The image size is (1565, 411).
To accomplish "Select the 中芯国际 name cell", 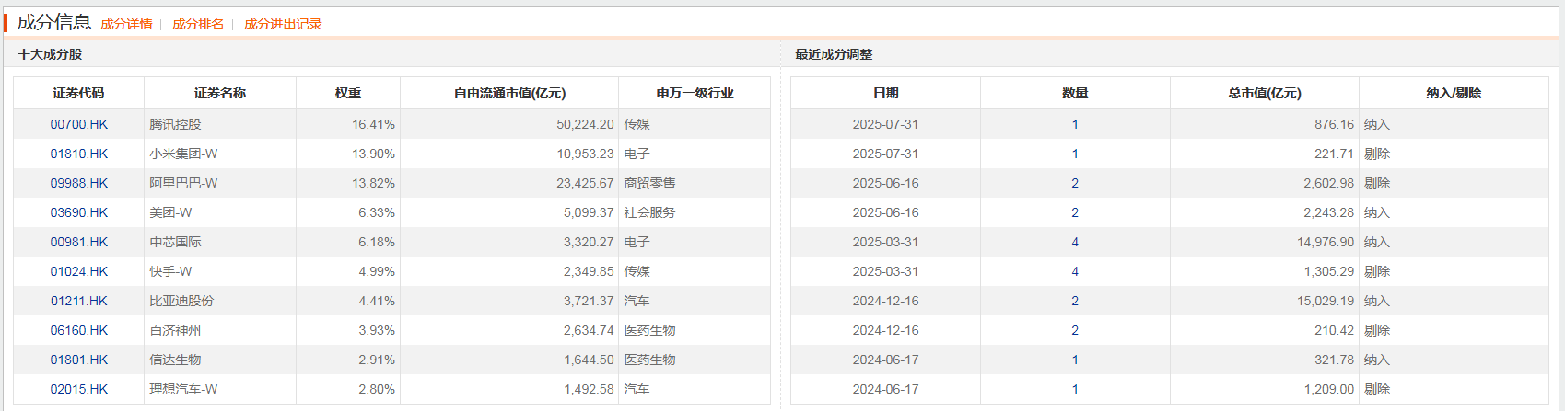I will [220, 242].
